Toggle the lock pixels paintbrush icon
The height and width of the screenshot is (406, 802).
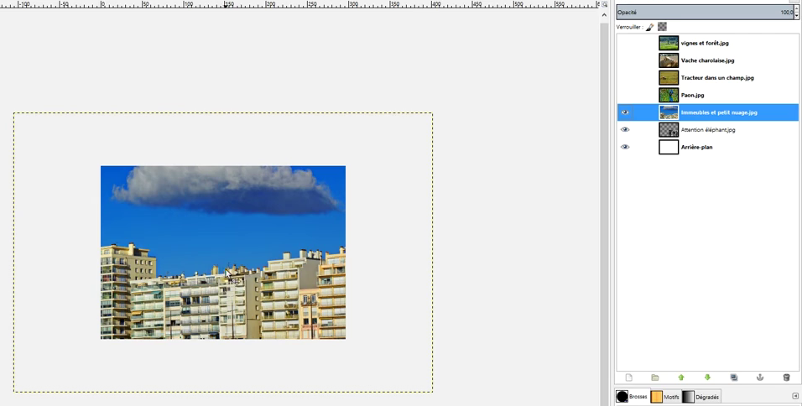(650, 27)
